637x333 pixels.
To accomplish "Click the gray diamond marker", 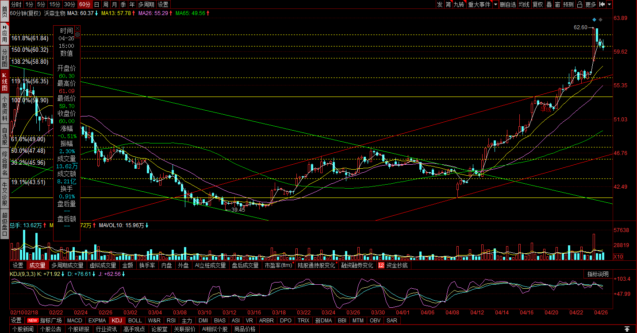I will click(600, 19).
